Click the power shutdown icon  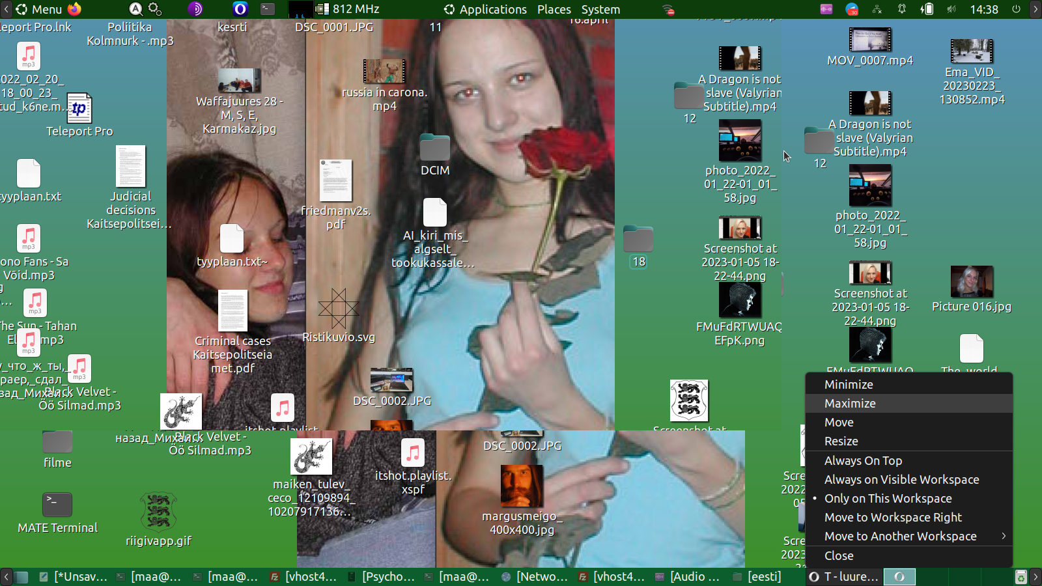tap(1016, 9)
